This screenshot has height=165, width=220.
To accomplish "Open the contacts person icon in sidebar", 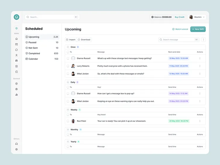I will point(16,55).
